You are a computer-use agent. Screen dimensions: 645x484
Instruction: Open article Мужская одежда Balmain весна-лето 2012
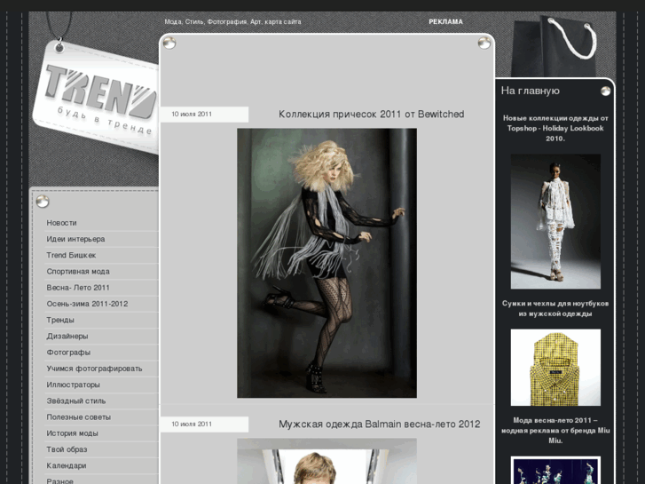point(379,424)
